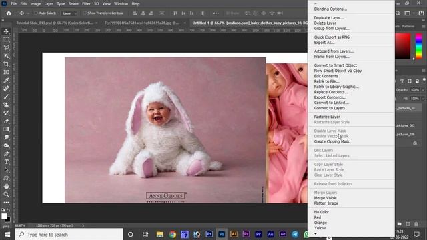The width and height of the screenshot is (427, 240).
Task: Click the red color picker field
Action: [403, 46]
